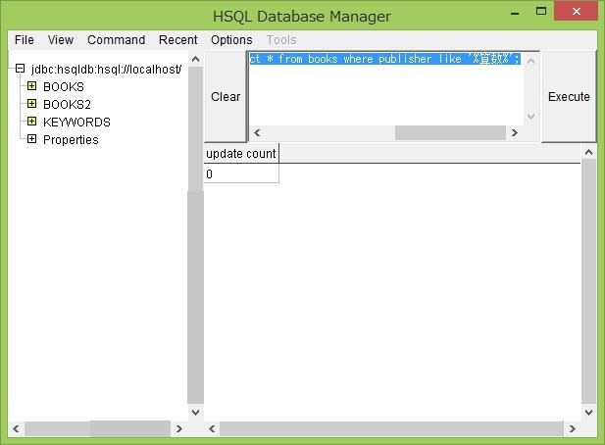Select Properties in the tree

71,139
